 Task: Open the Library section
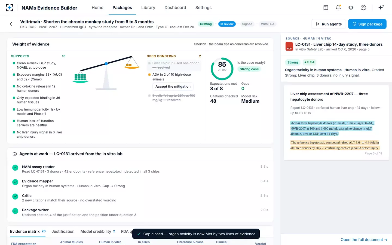coord(148,8)
